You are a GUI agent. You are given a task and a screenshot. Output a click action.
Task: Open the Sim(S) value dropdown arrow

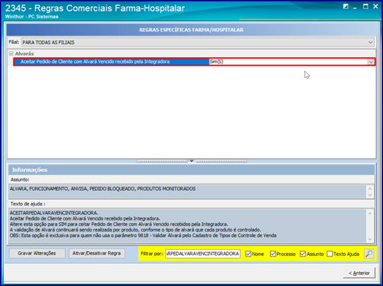point(371,62)
